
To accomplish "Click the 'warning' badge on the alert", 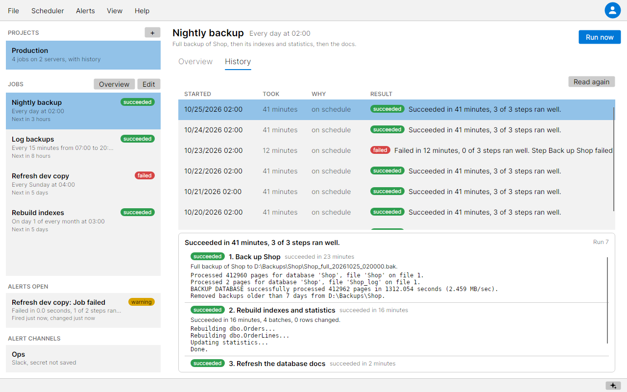I will pos(142,302).
